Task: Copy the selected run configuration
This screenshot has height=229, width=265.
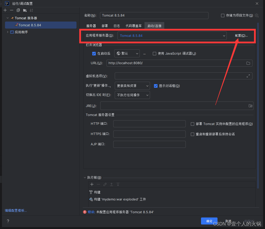Action: 18,10
